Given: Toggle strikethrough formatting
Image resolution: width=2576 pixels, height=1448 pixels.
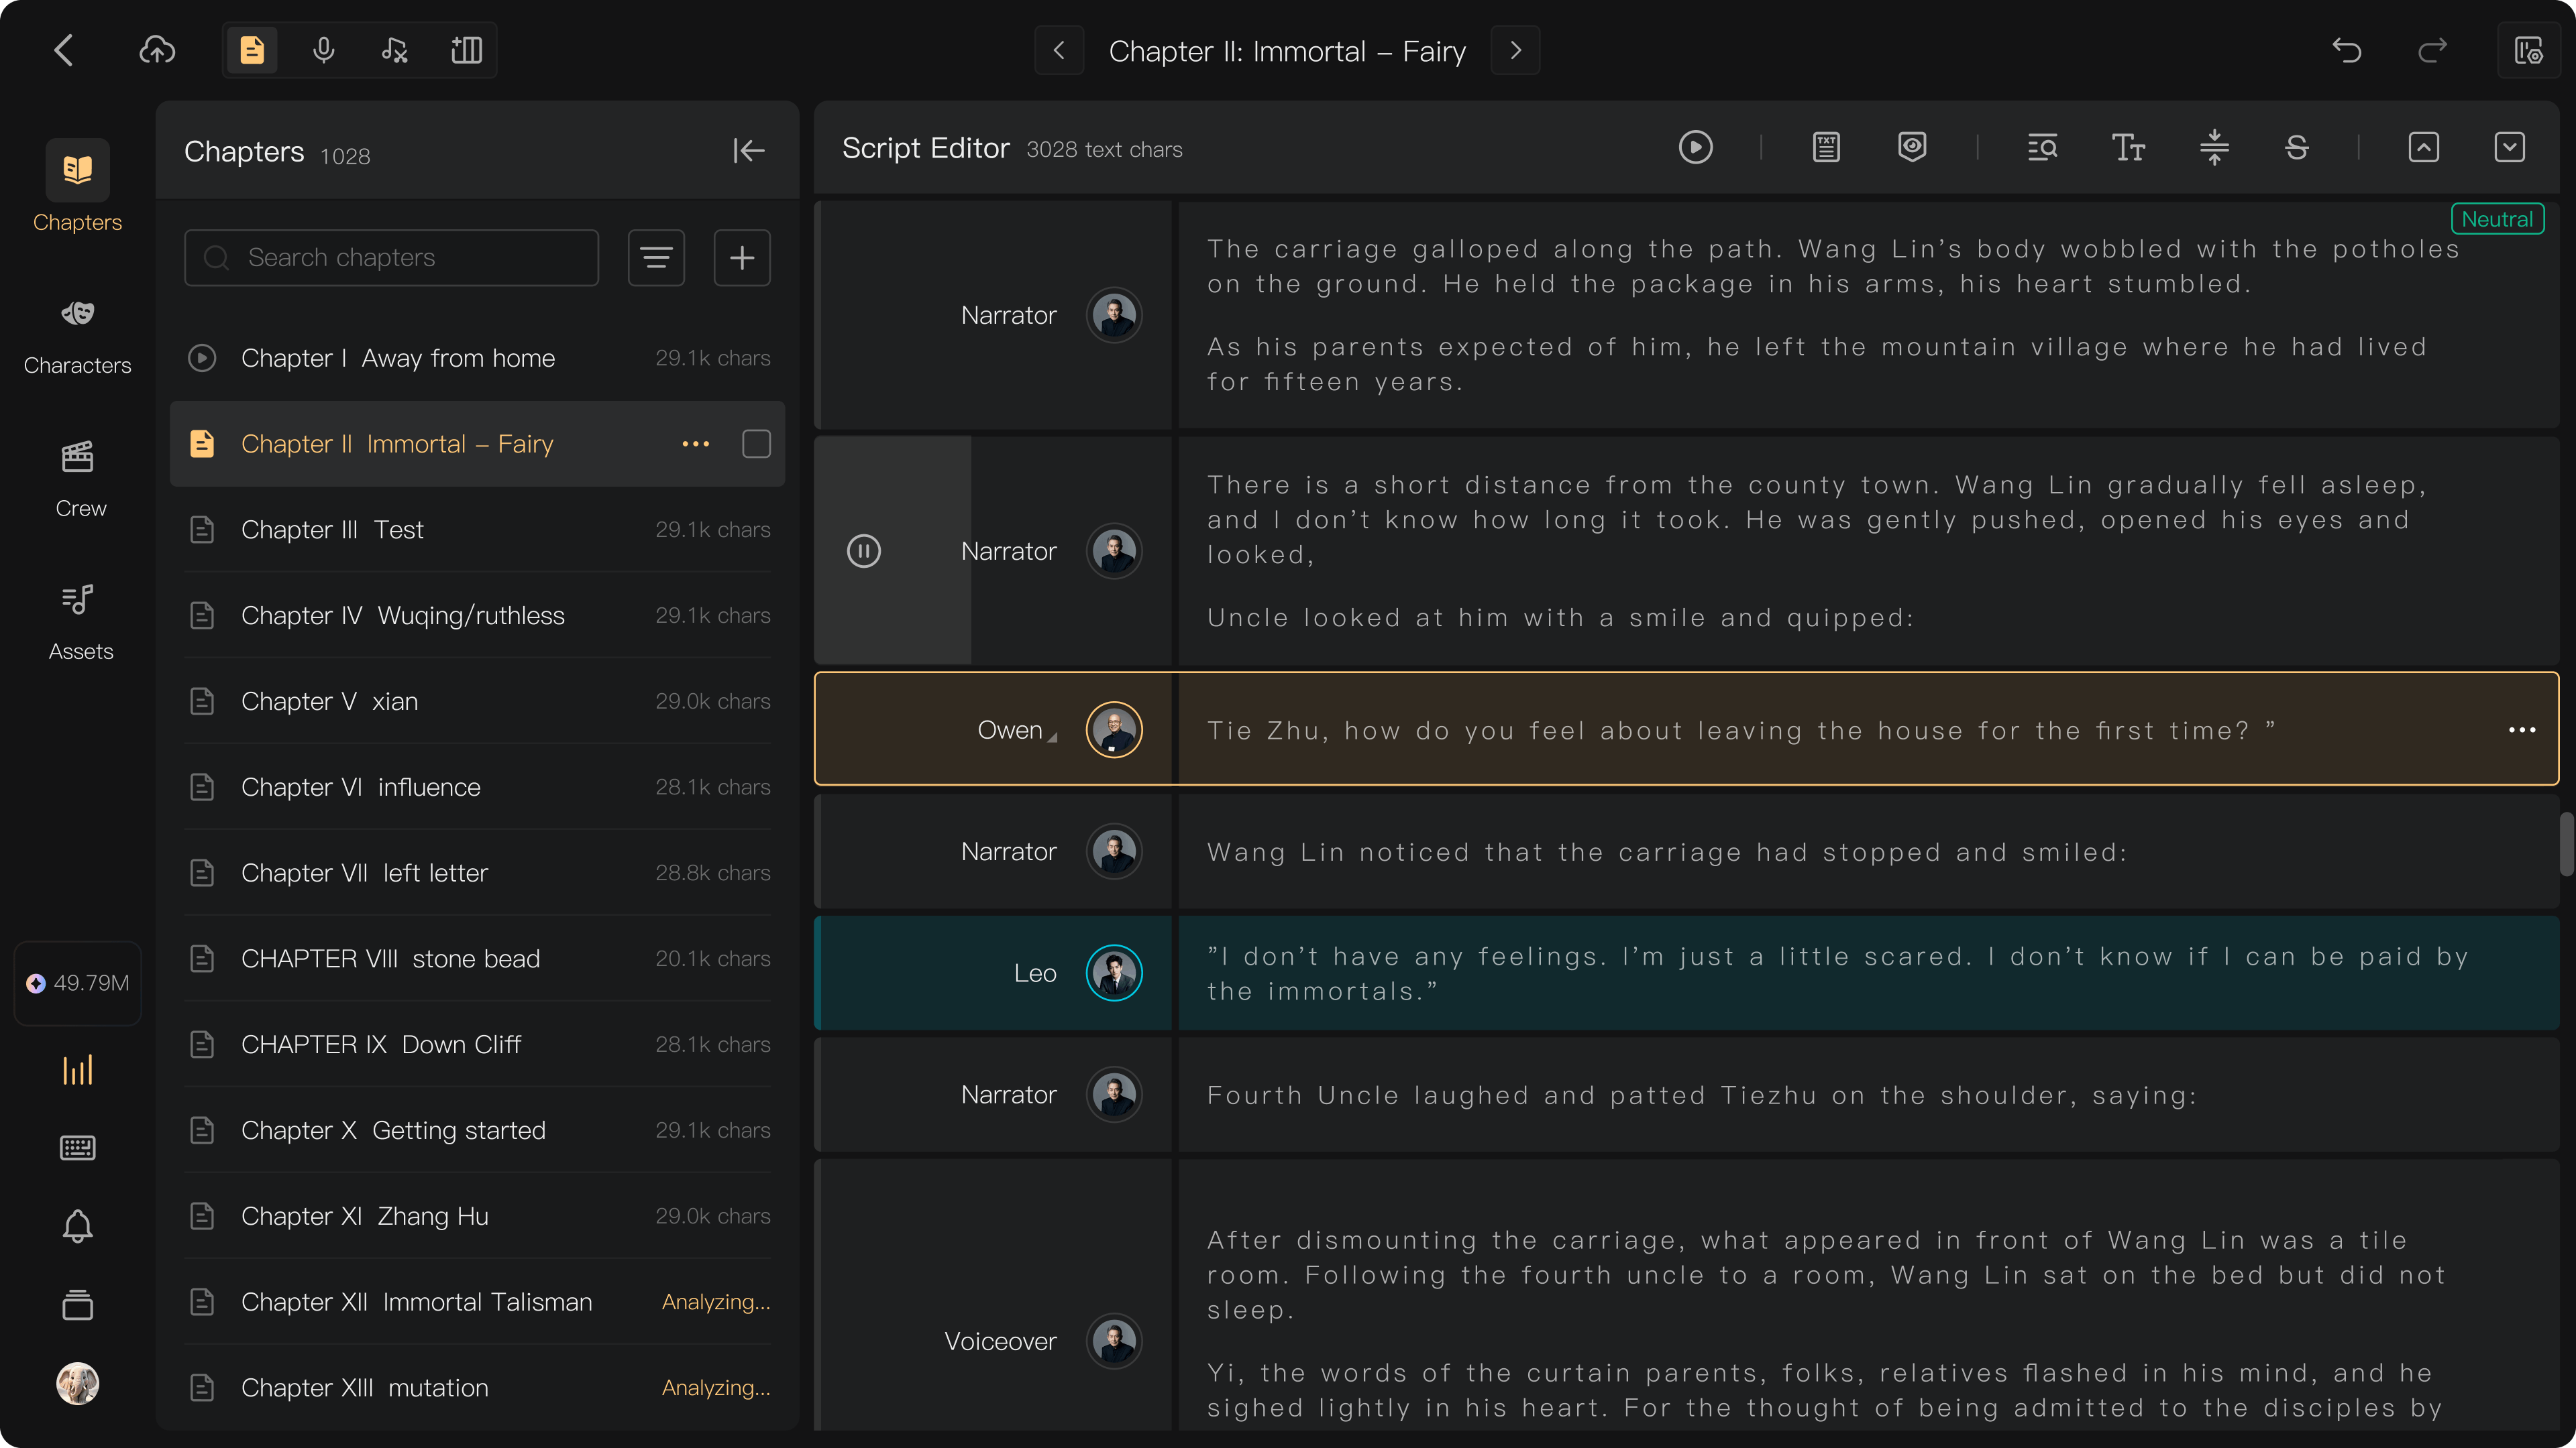Looking at the screenshot, I should (2296, 148).
